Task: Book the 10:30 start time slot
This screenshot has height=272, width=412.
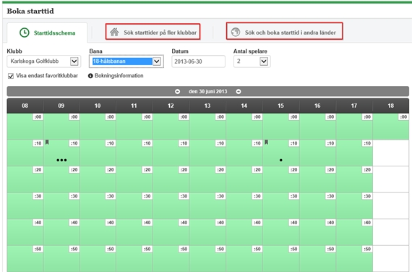Action: click(98, 205)
